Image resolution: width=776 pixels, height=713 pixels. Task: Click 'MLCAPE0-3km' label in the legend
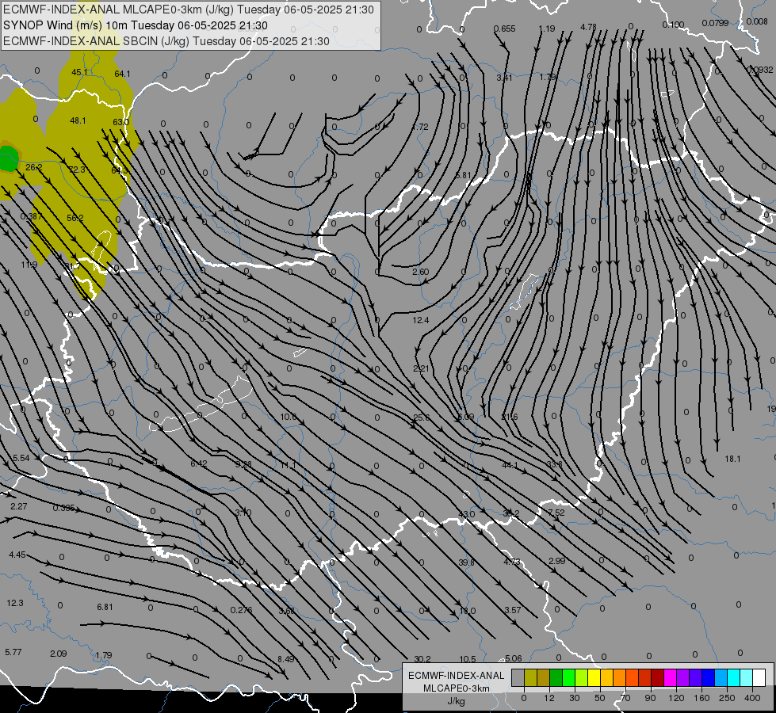click(456, 688)
